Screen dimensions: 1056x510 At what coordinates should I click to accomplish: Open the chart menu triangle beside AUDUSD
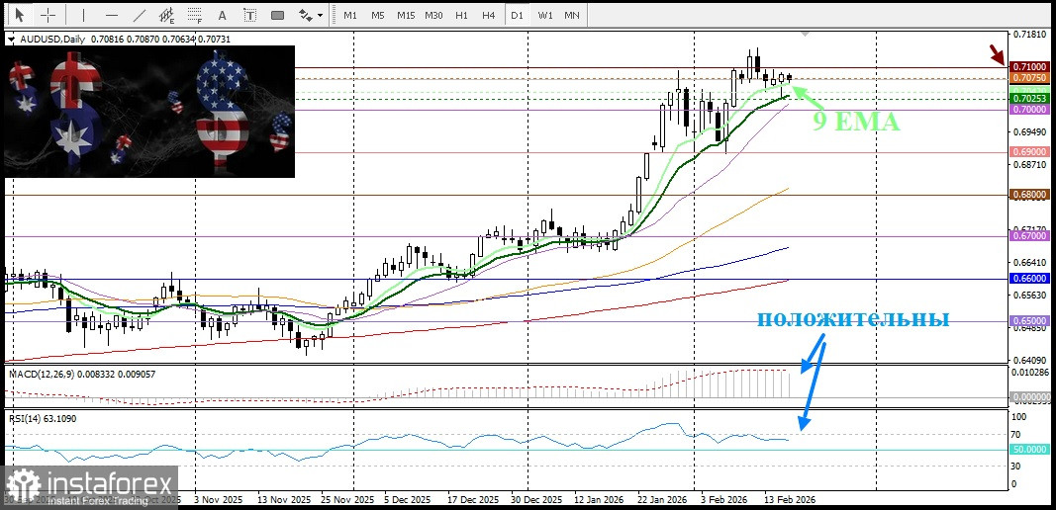click(10, 40)
